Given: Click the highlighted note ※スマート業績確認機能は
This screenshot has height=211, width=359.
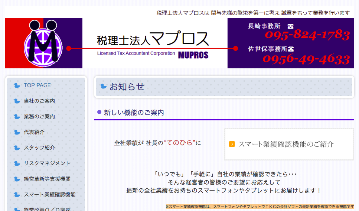Looking at the screenshot, I should pos(260,207).
